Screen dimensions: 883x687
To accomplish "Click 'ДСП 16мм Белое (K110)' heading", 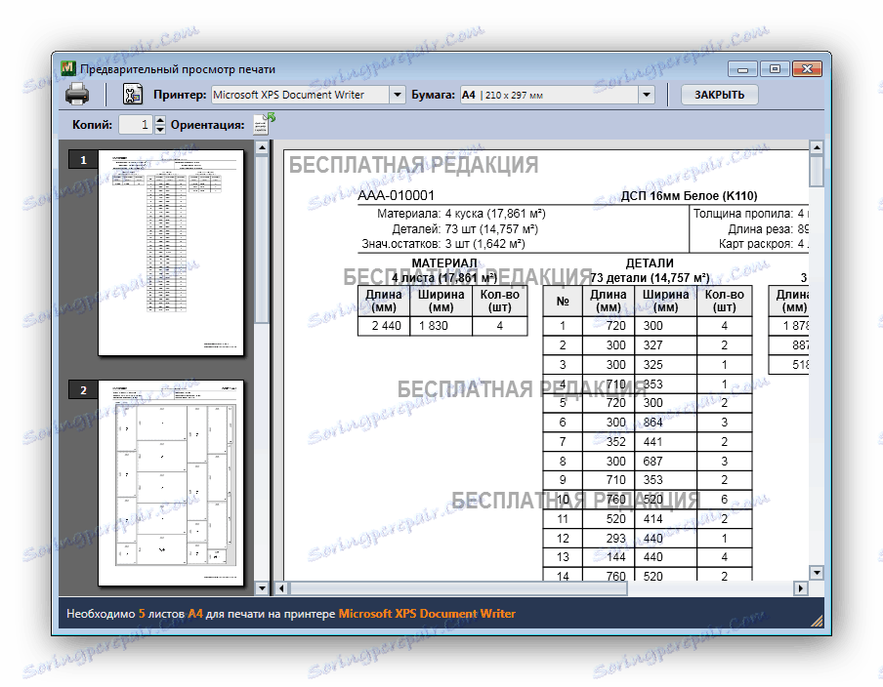I will click(689, 196).
